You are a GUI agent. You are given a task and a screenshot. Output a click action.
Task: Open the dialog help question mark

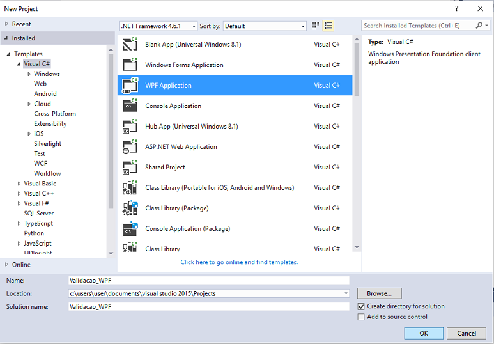coord(457,9)
